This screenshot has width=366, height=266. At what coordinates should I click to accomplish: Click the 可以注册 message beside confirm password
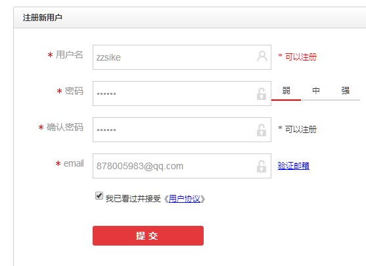pos(301,129)
